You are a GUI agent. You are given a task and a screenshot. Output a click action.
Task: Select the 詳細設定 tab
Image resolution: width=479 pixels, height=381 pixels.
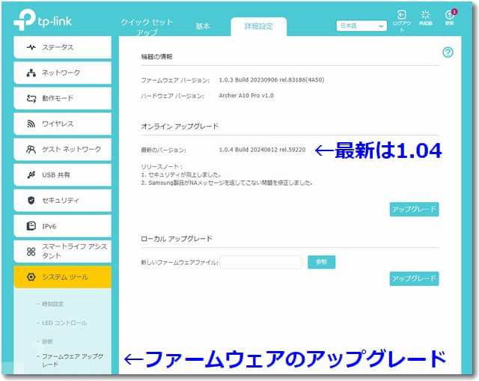tap(259, 26)
